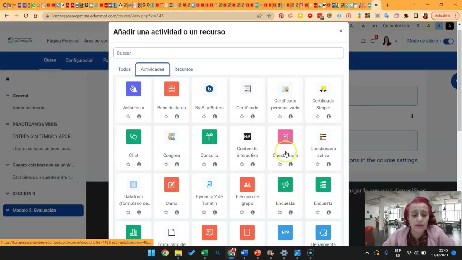462x260 pixels.
Task: Show info for Asistencia activity
Action: (x=139, y=116)
